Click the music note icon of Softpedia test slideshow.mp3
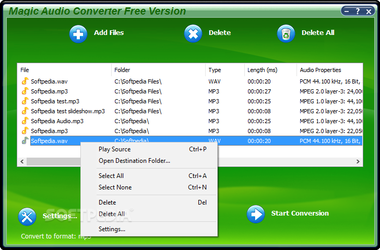380x250 pixels. [25, 111]
